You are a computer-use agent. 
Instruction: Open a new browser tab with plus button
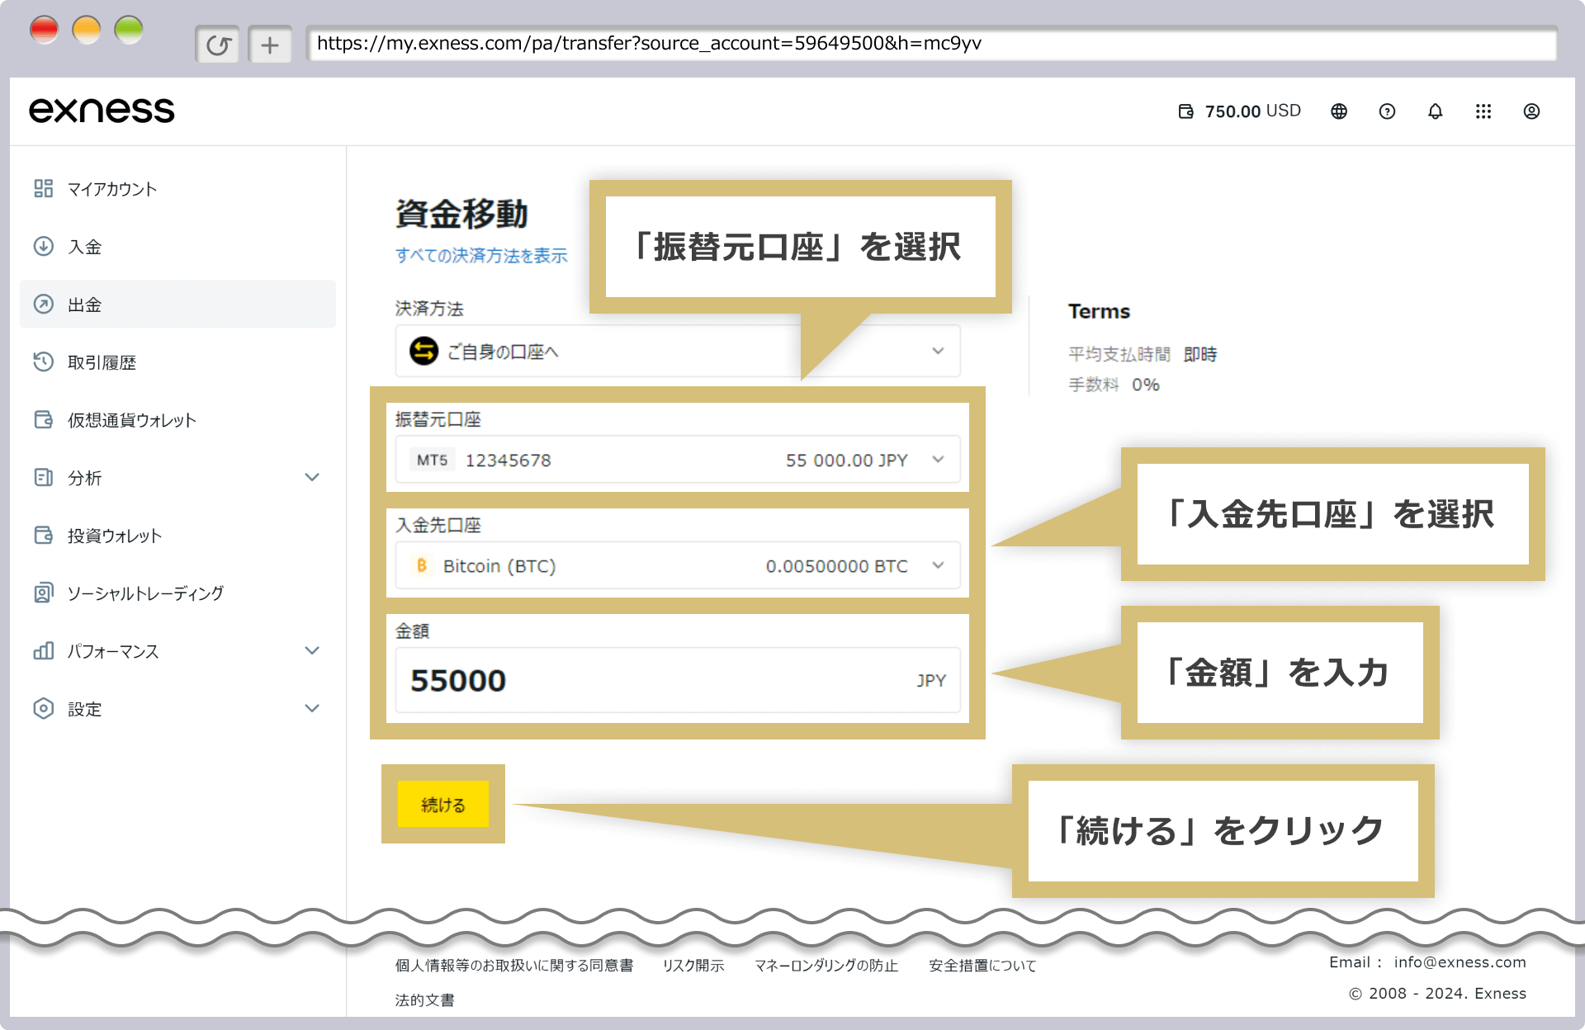pyautogui.click(x=270, y=45)
